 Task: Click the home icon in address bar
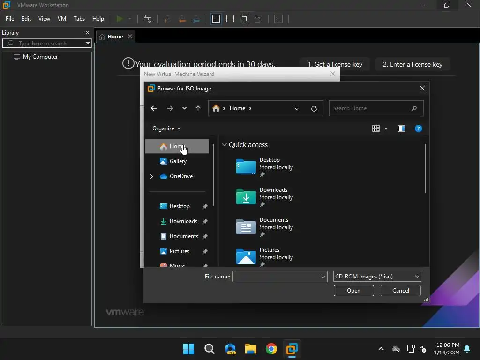coord(216,108)
